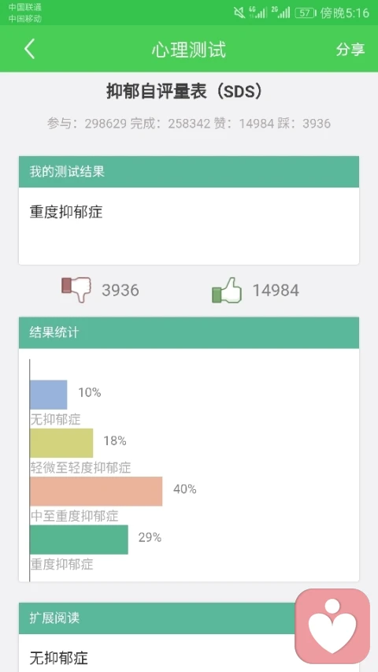Tap the 分享 share button
The width and height of the screenshot is (378, 672).
tap(350, 50)
